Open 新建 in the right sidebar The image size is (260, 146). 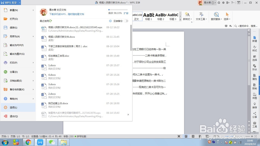[255, 39]
